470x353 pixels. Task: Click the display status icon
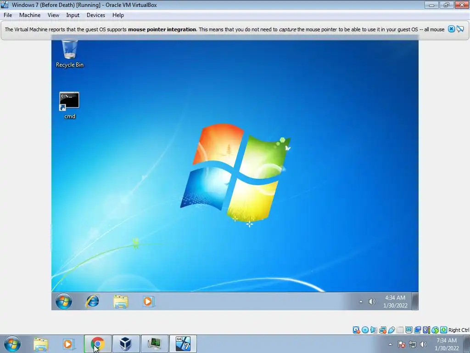coord(408,330)
